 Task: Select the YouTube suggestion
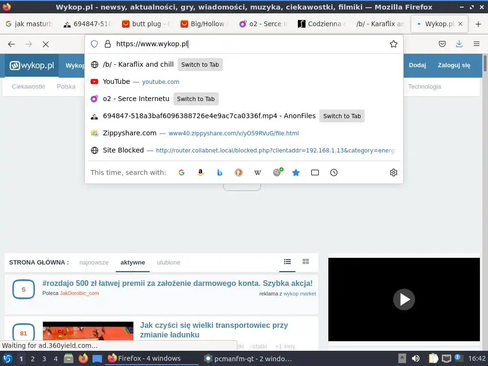244,81
